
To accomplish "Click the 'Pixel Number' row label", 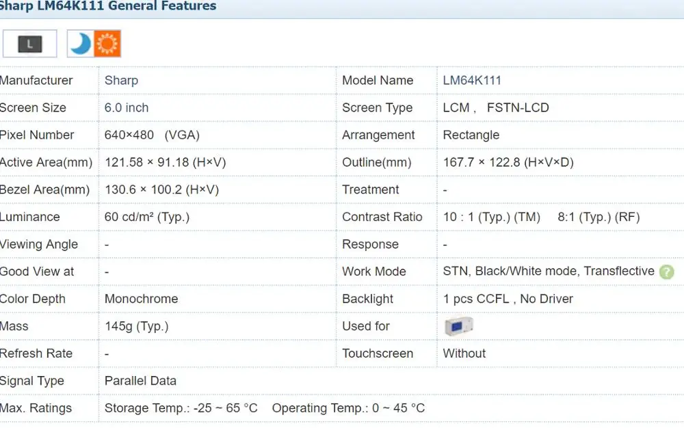I will coord(37,135).
